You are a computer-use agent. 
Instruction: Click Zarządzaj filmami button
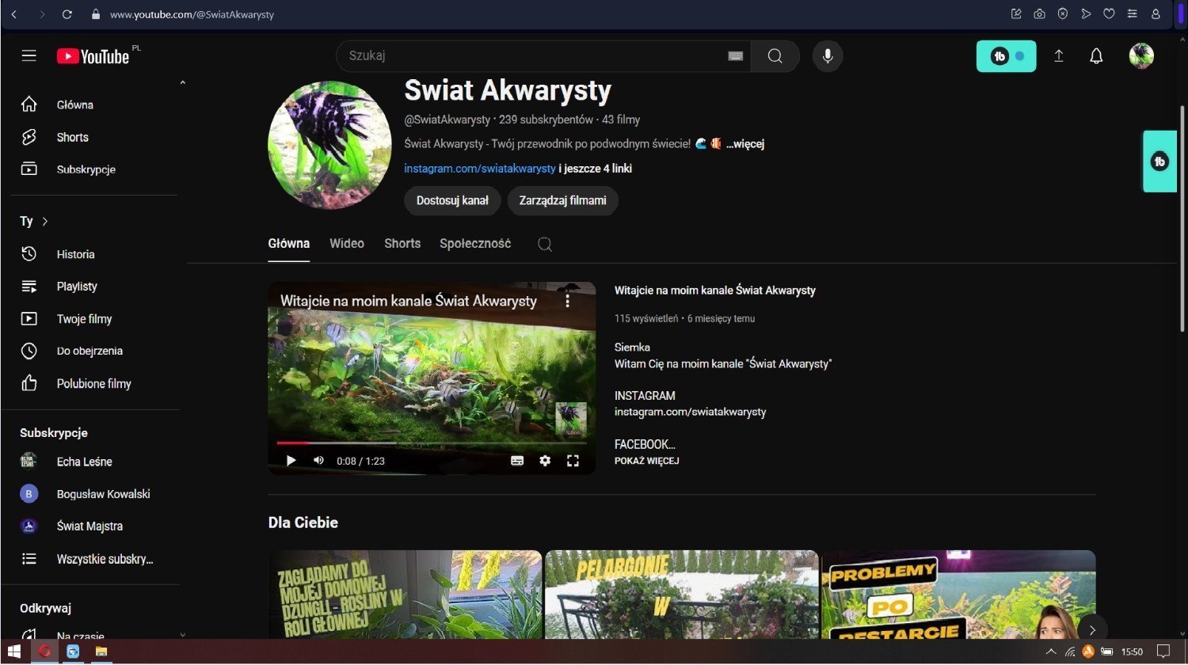562,200
